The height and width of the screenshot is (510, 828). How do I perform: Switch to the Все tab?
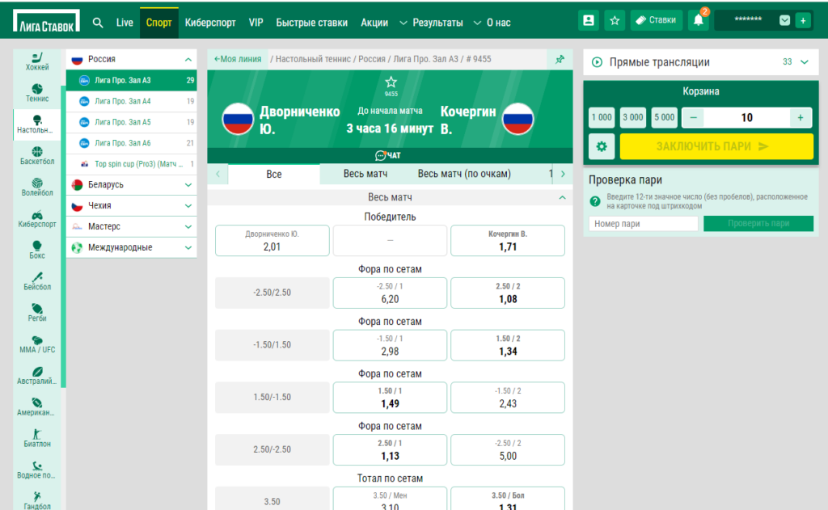[274, 175]
